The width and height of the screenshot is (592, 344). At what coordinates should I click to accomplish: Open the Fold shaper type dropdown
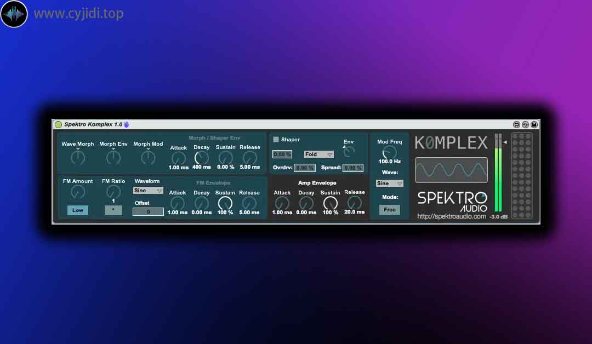[318, 154]
